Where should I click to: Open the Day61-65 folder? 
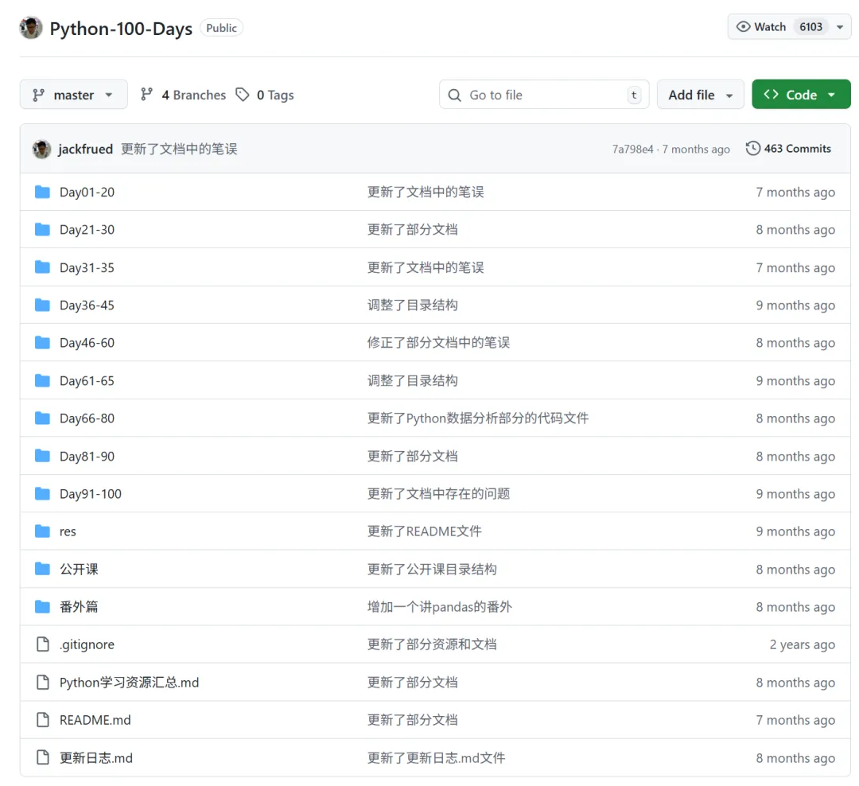pyautogui.click(x=87, y=381)
